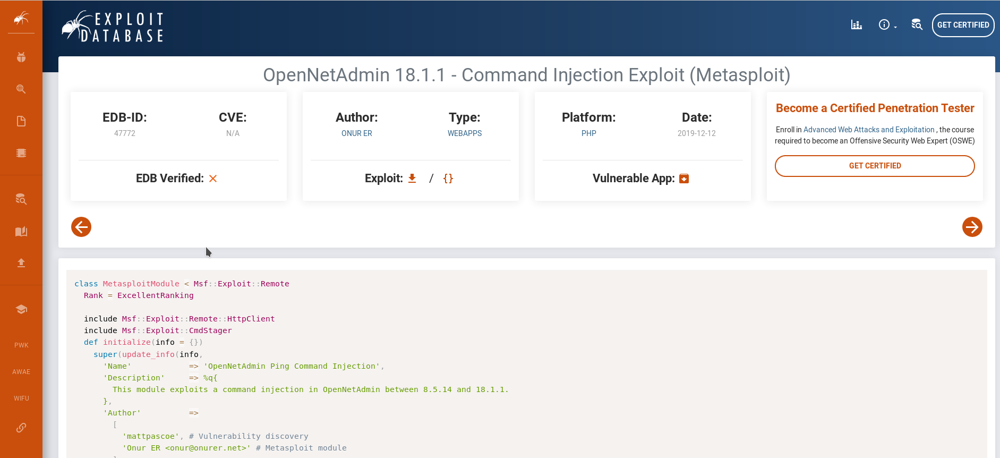
Task: Open PHP platform link
Action: [589, 133]
